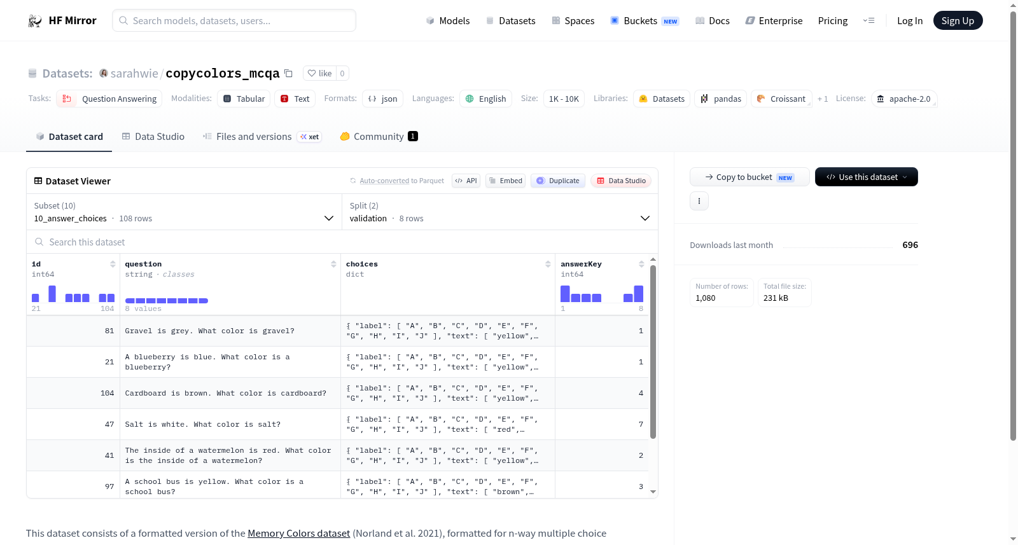The width and height of the screenshot is (1018, 545).
Task: Click the Embed viewer button
Action: (x=506, y=181)
